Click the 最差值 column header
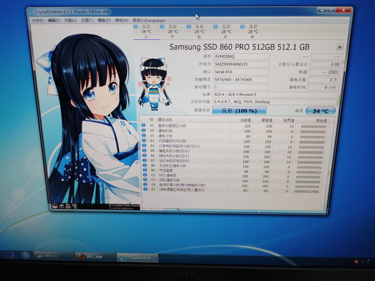This screenshot has width=375, height=281. point(267,120)
